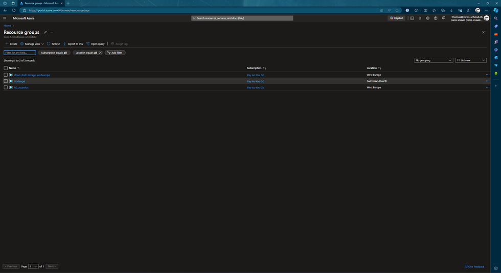Open the Manage view dropdown
Screen dimensions: 501x273
(x=32, y=44)
